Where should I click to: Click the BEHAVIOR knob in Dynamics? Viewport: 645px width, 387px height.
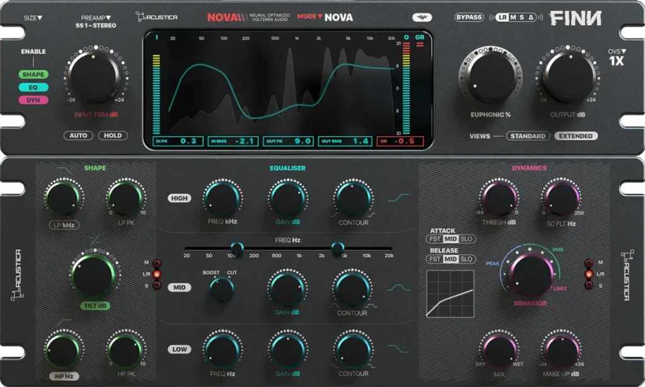531,275
